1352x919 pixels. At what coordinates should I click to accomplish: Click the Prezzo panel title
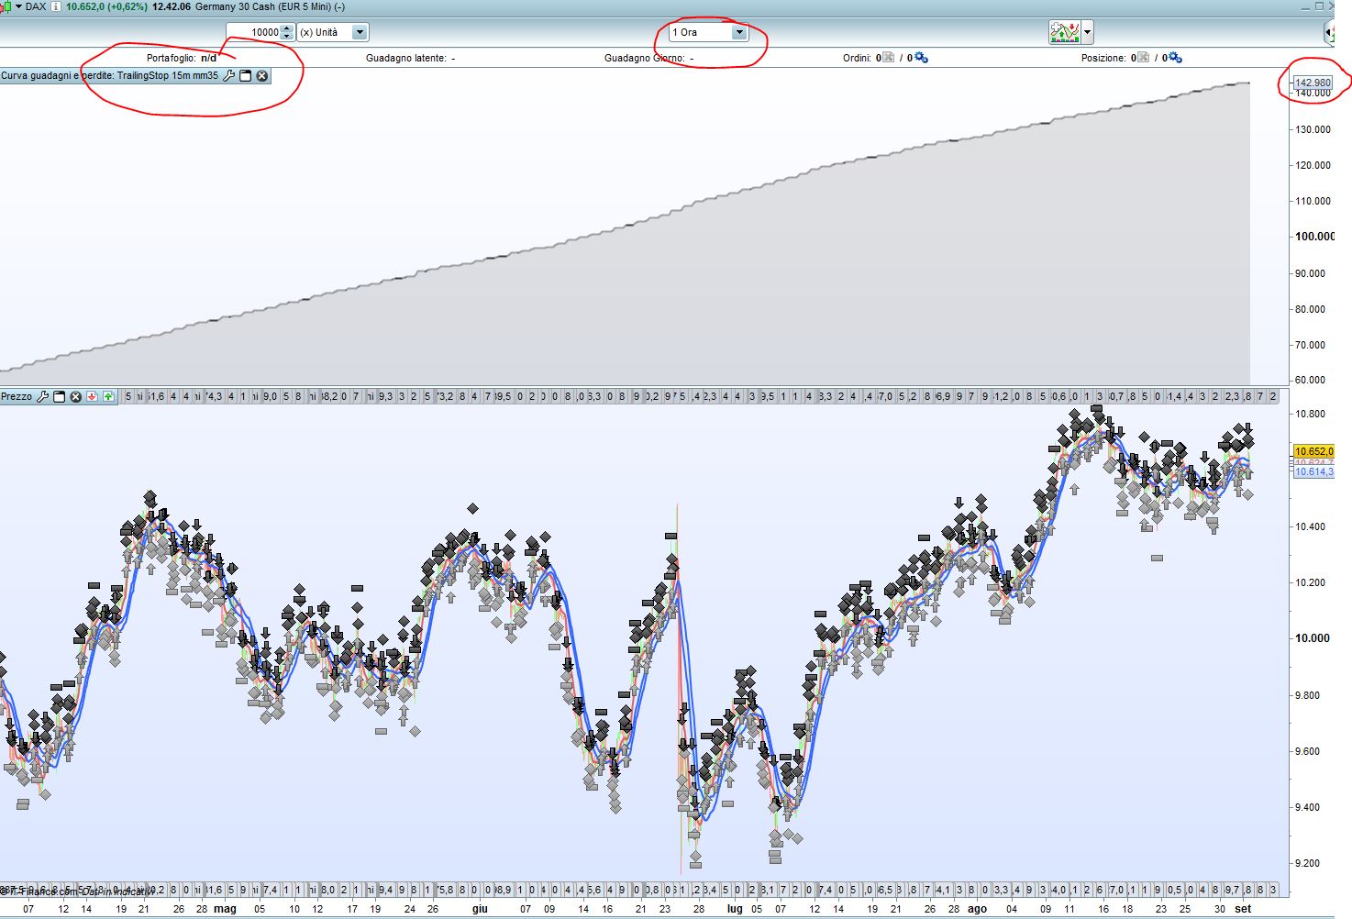click(x=17, y=397)
